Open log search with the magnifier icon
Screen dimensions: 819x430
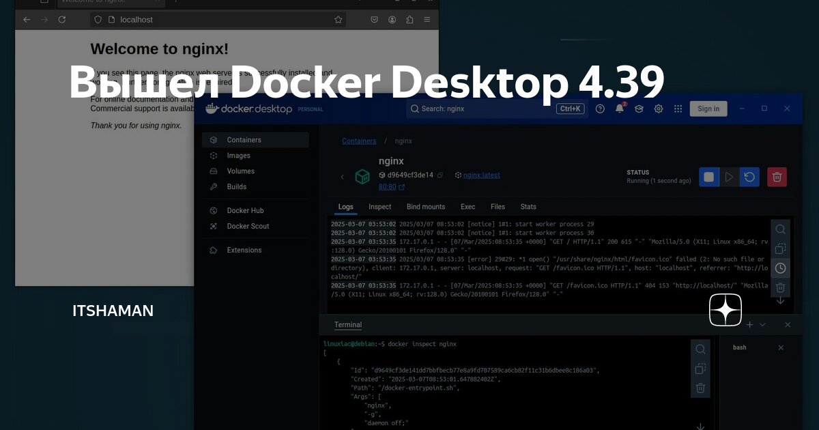(x=780, y=229)
